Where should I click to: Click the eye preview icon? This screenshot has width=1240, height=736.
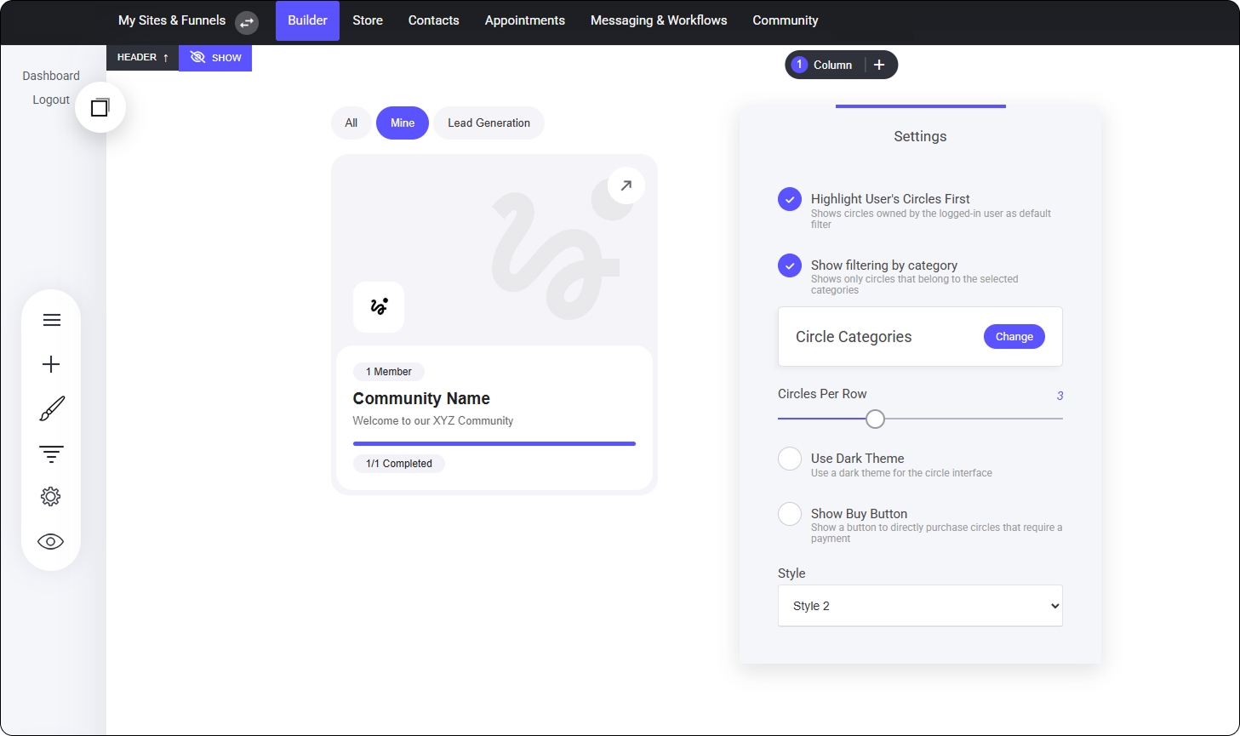(51, 542)
